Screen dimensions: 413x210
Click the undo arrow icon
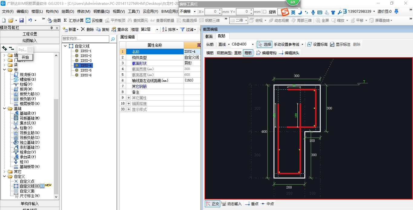tap(30, 20)
